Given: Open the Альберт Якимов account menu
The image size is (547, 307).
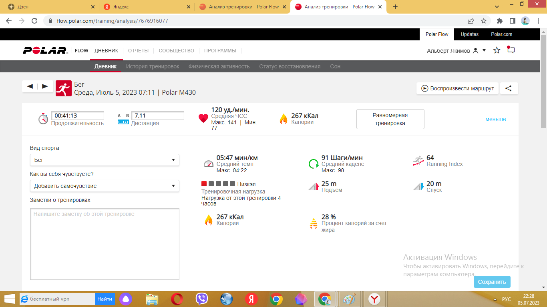Looking at the screenshot, I should tap(457, 51).
